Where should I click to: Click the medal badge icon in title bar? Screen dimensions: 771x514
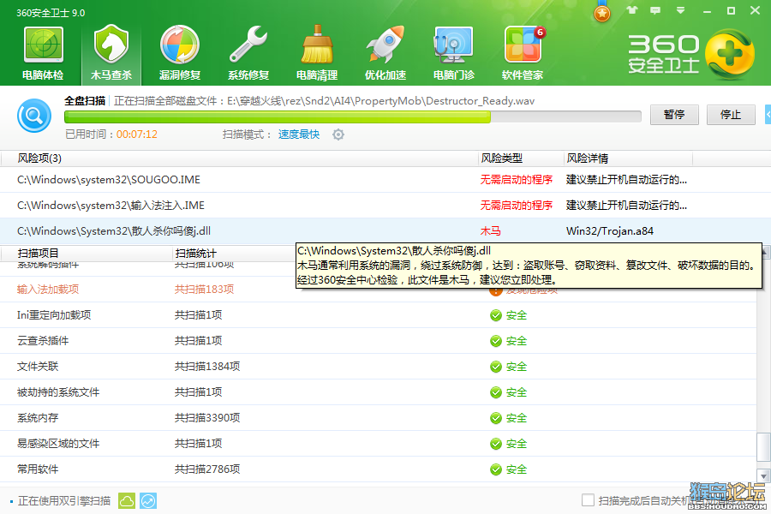pyautogui.click(x=602, y=12)
